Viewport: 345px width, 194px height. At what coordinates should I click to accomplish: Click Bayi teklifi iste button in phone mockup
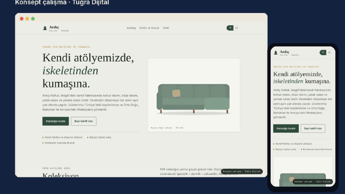tap(313, 128)
